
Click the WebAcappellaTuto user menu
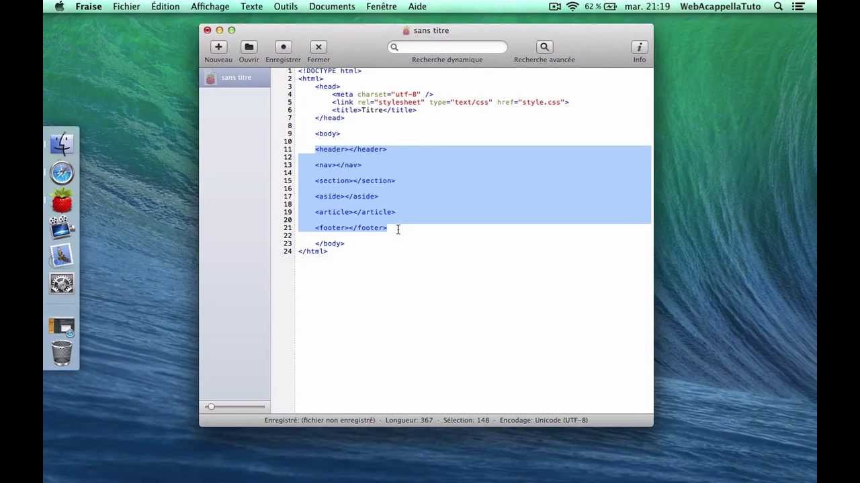click(720, 7)
